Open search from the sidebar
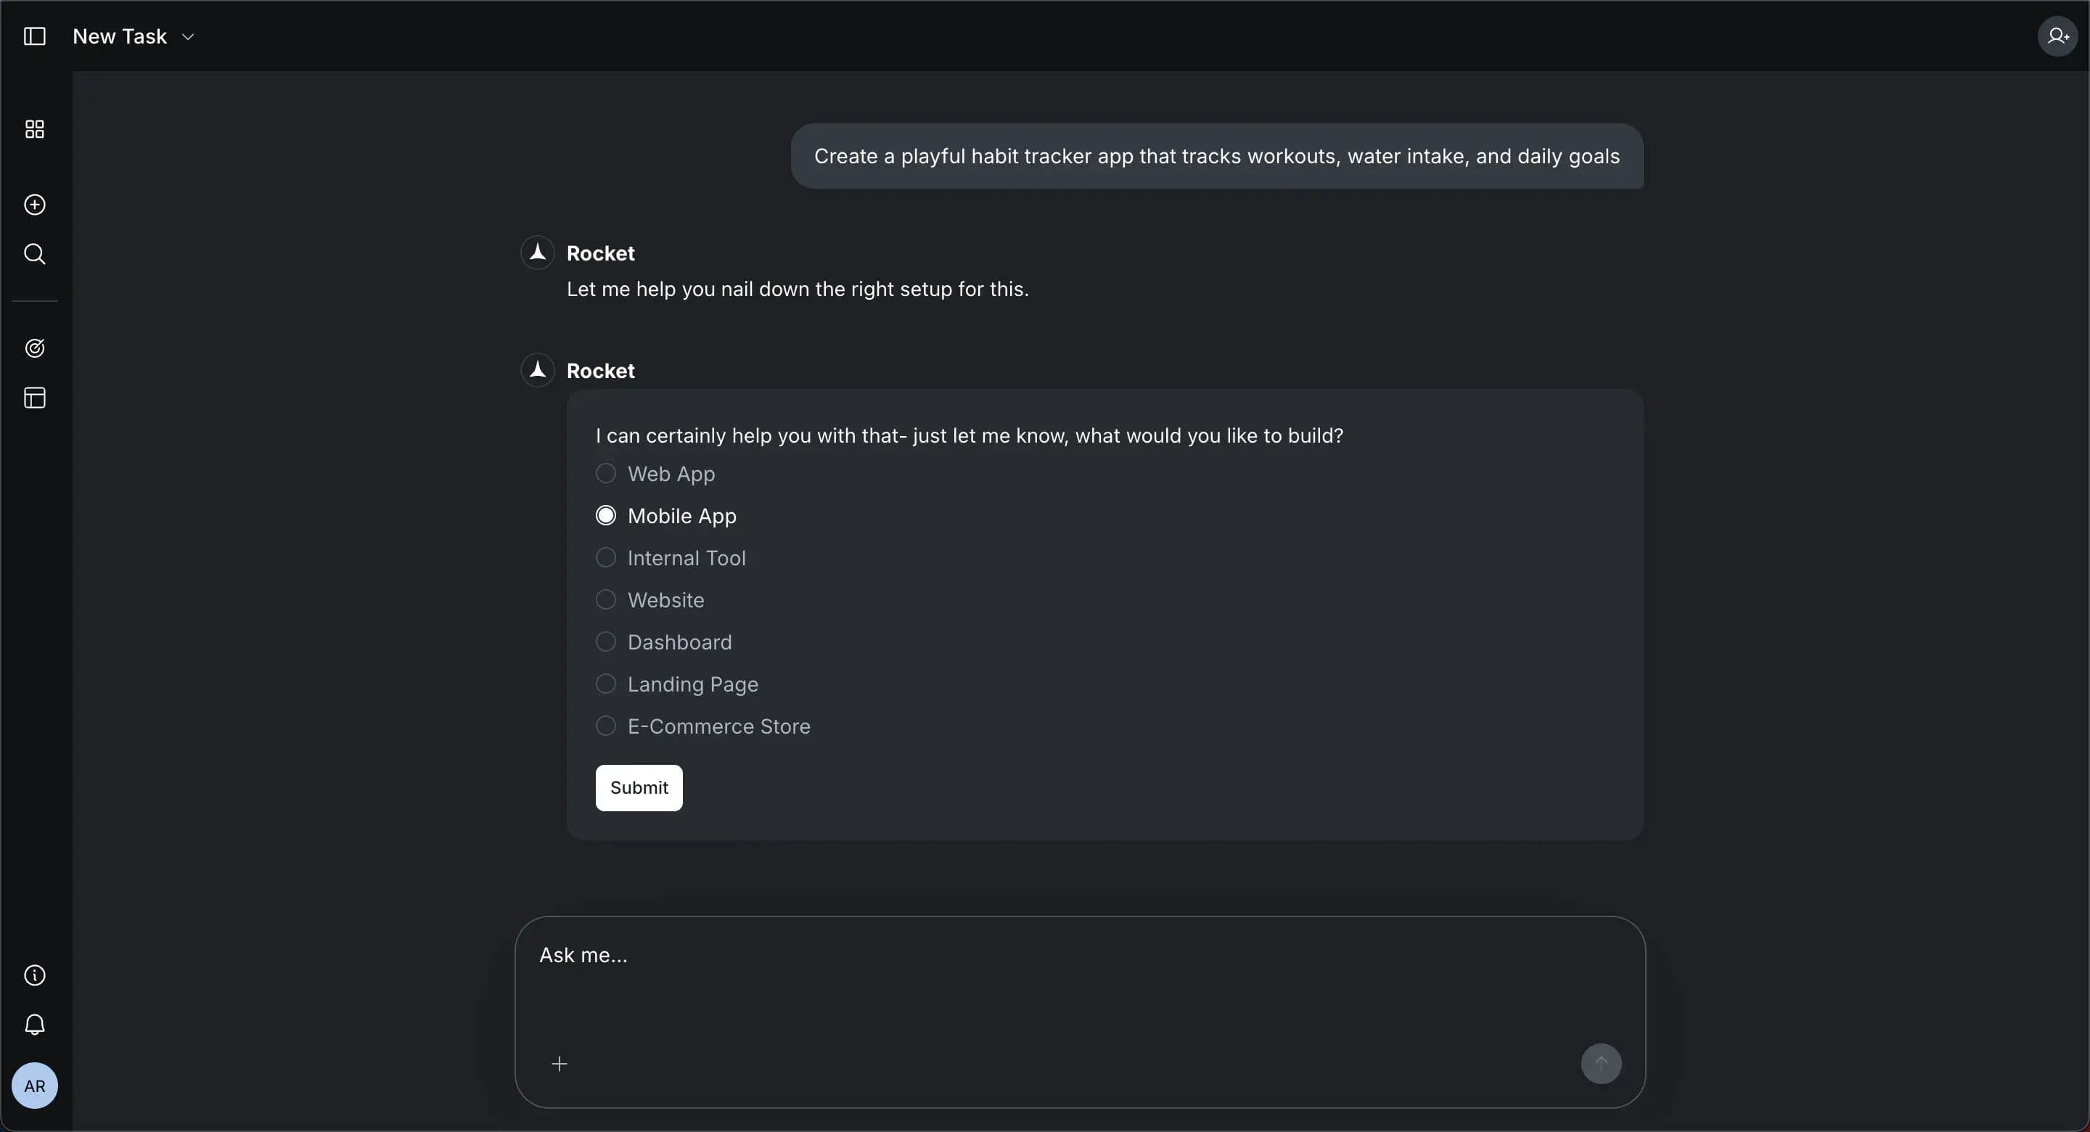This screenshot has height=1132, width=2090. pyautogui.click(x=34, y=254)
